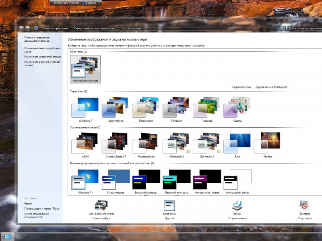
Task: Navigate to Панель управления breadcrumb
Action: (56, 28)
